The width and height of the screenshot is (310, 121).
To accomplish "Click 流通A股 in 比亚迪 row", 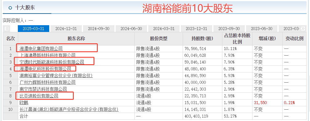I will [x=144, y=96].
